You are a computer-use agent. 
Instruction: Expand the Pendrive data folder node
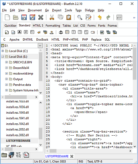point(6,85)
